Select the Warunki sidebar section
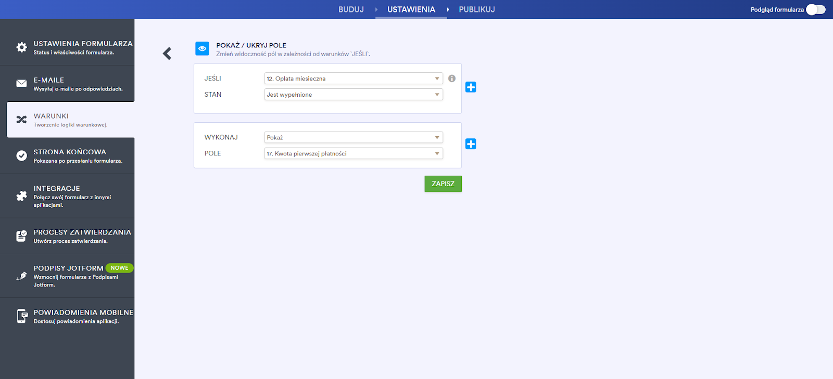The height and width of the screenshot is (379, 833). (x=70, y=120)
